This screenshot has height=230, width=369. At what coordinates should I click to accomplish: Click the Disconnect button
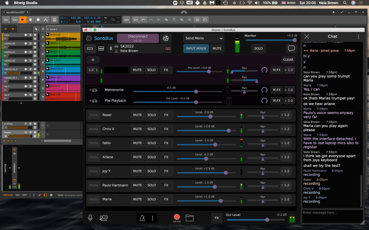138,38
